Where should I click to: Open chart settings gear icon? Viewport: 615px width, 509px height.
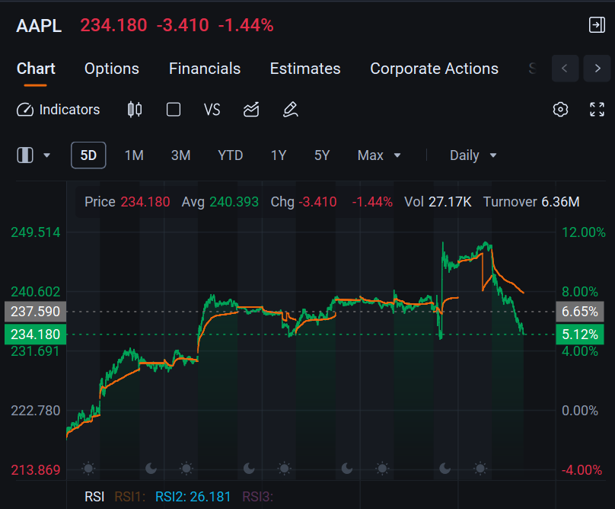(x=560, y=110)
